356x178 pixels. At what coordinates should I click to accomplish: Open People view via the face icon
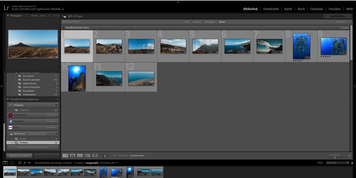pyautogui.click(x=95, y=155)
